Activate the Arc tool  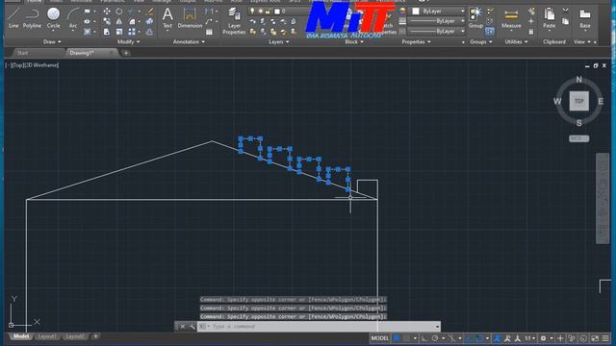73,18
